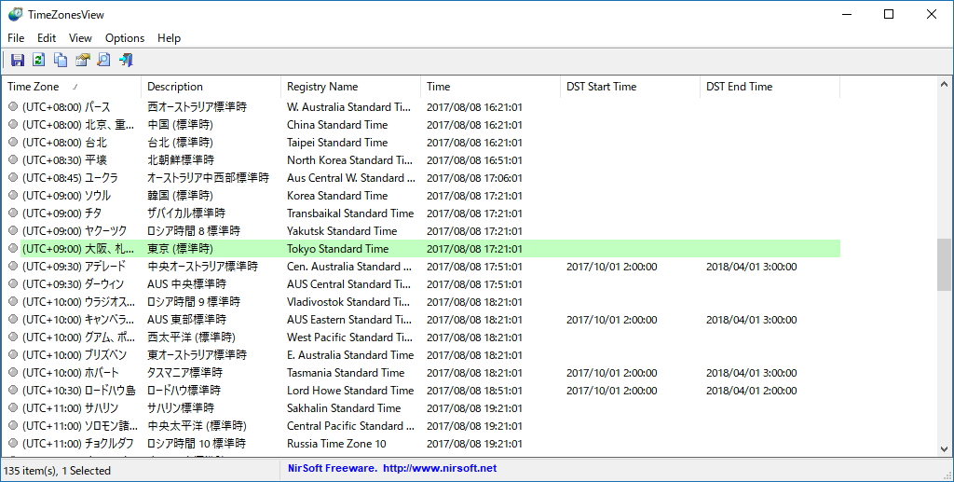
Task: Click time 2017/08/08 17:06:01
Action: 474,178
